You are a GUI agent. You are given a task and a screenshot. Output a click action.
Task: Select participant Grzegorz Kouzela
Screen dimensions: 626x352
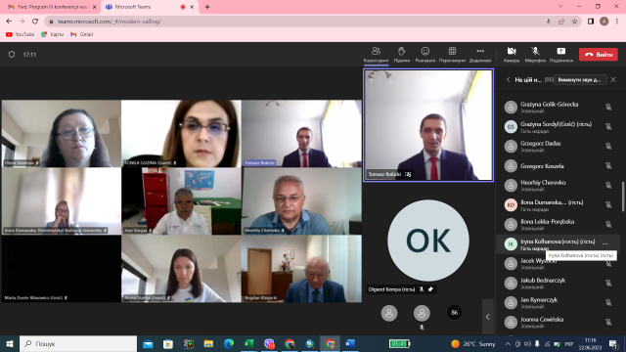(559, 165)
